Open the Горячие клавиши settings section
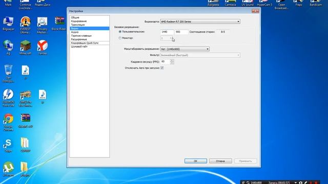Viewport: 328px width, 184px height. (89, 36)
